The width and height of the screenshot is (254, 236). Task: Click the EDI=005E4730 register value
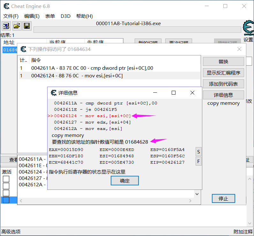[117, 162]
